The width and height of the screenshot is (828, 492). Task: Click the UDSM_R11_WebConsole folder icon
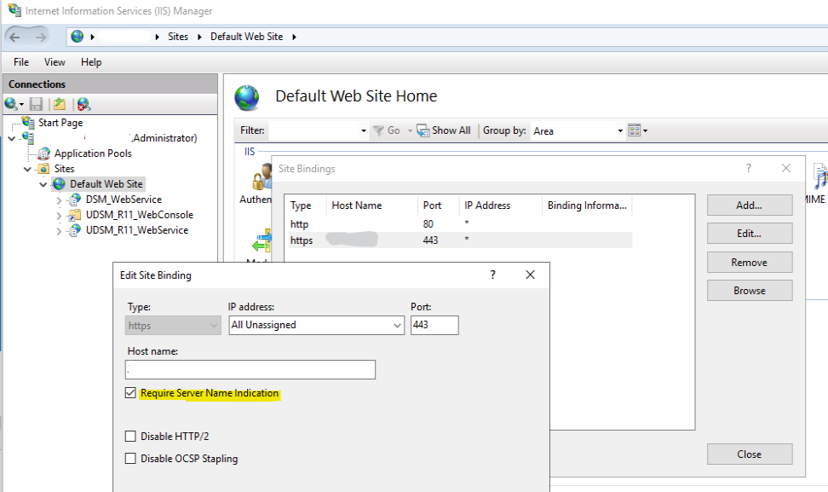point(75,215)
